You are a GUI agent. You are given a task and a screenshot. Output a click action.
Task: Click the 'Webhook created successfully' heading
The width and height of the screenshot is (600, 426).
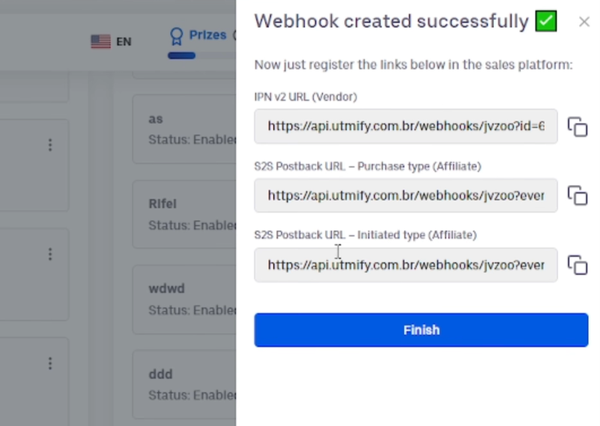(392, 22)
